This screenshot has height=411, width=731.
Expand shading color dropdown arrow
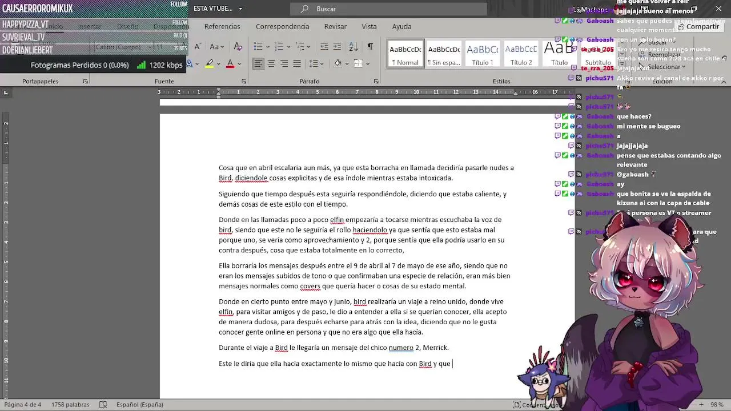point(346,63)
